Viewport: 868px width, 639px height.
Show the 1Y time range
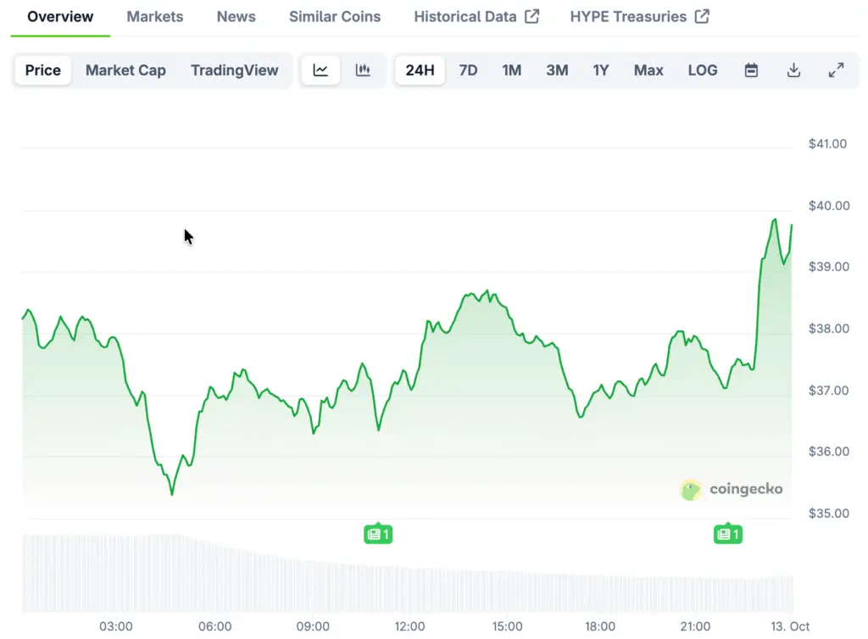600,70
